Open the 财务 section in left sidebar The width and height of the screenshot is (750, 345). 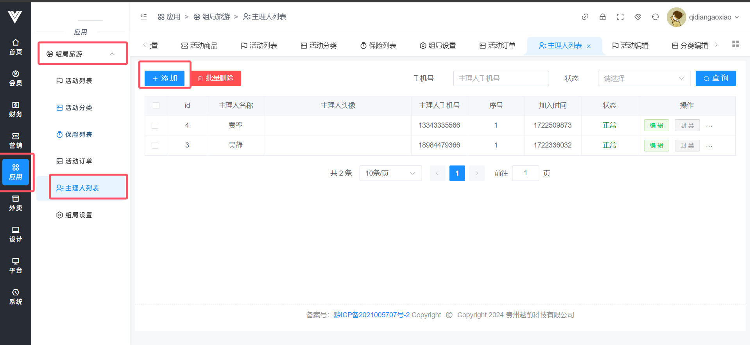coord(16,109)
